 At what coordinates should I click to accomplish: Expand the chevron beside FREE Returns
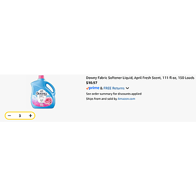[127, 88]
